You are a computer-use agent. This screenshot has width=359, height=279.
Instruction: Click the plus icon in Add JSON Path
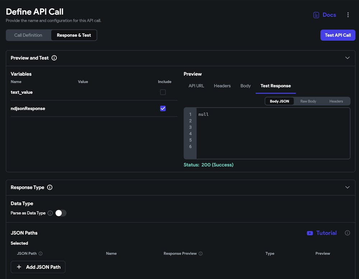[x=19, y=267]
